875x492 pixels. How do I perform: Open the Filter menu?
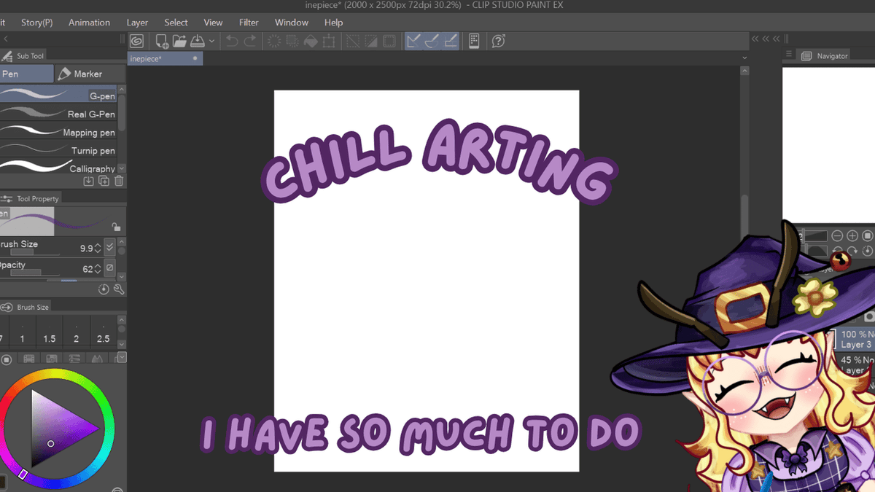tap(249, 23)
